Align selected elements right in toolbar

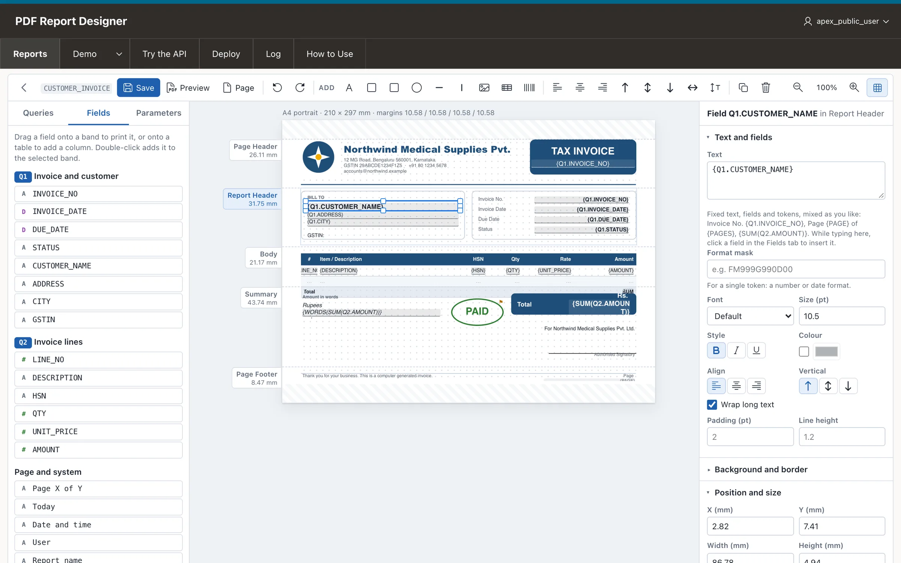pyautogui.click(x=603, y=87)
